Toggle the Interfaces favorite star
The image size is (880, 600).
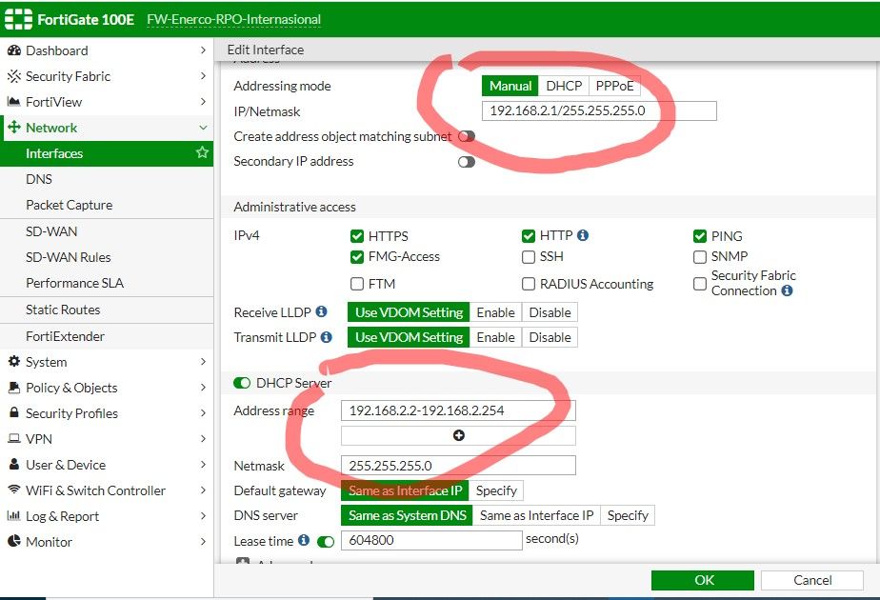tap(202, 152)
